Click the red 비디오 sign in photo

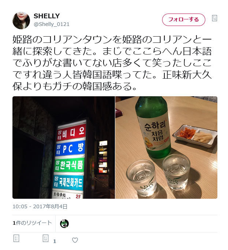coord(71,133)
